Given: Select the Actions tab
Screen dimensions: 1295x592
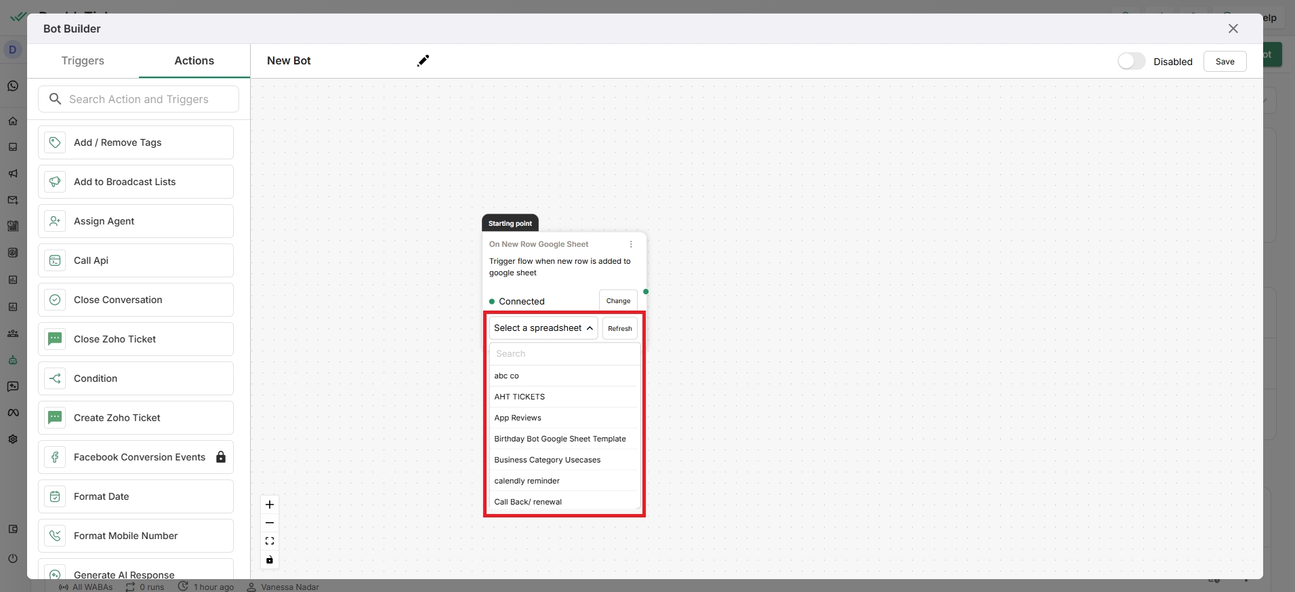Looking at the screenshot, I should 194,61.
